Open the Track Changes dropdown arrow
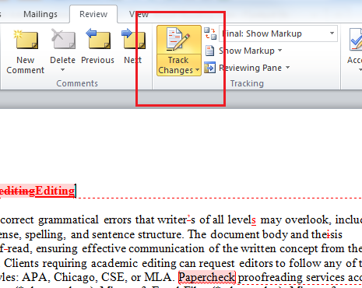Screen dimensions: 362x288 (197, 70)
